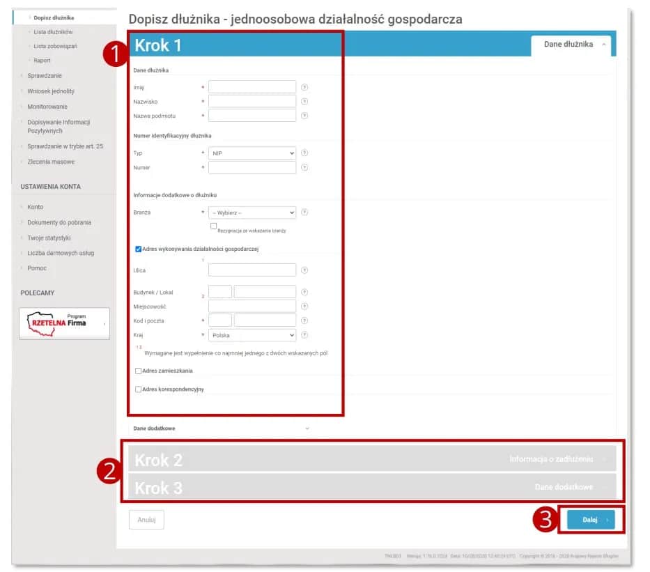Open the Branża Wybierz dropdown
650x572 pixels.
tap(252, 212)
